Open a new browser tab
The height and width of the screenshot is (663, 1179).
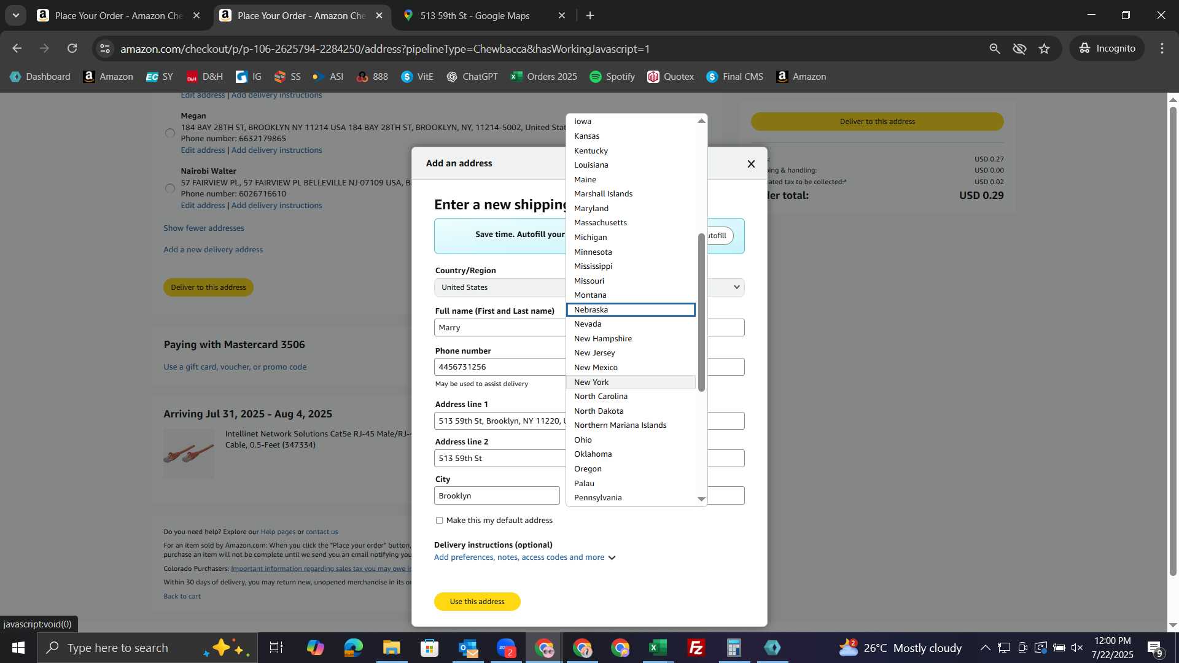click(x=590, y=15)
